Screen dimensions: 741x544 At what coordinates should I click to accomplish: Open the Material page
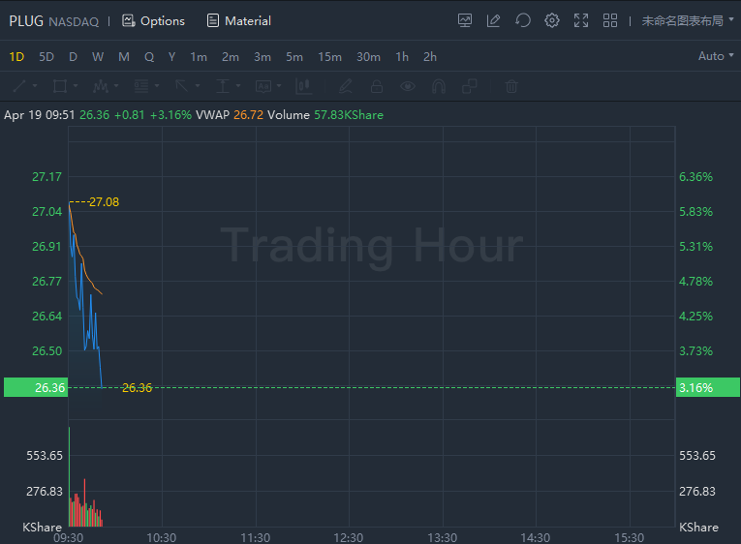[239, 20]
